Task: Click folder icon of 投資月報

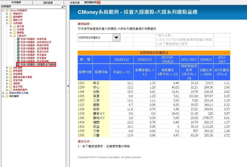Action: 11,80
